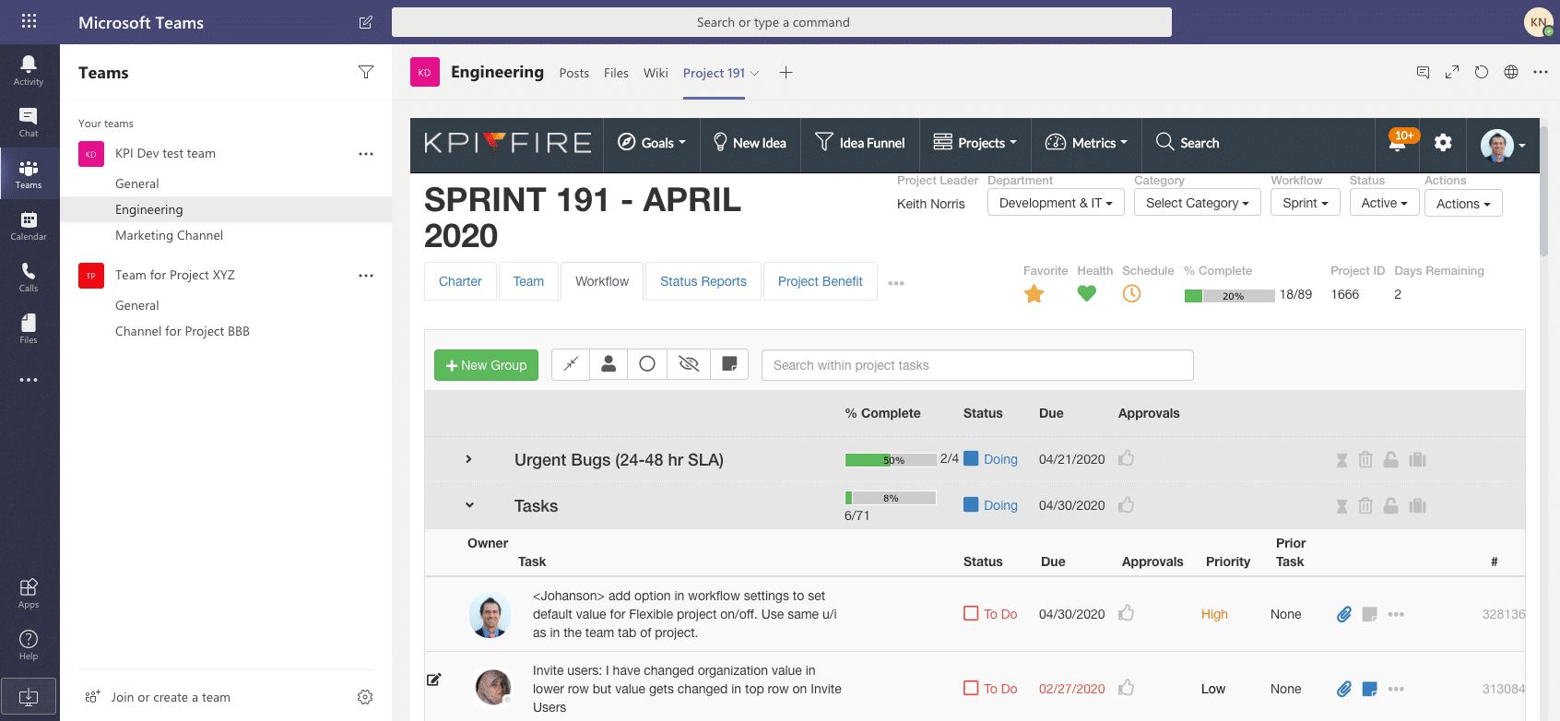Toggle hidden tasks eye icon

[x=689, y=364]
